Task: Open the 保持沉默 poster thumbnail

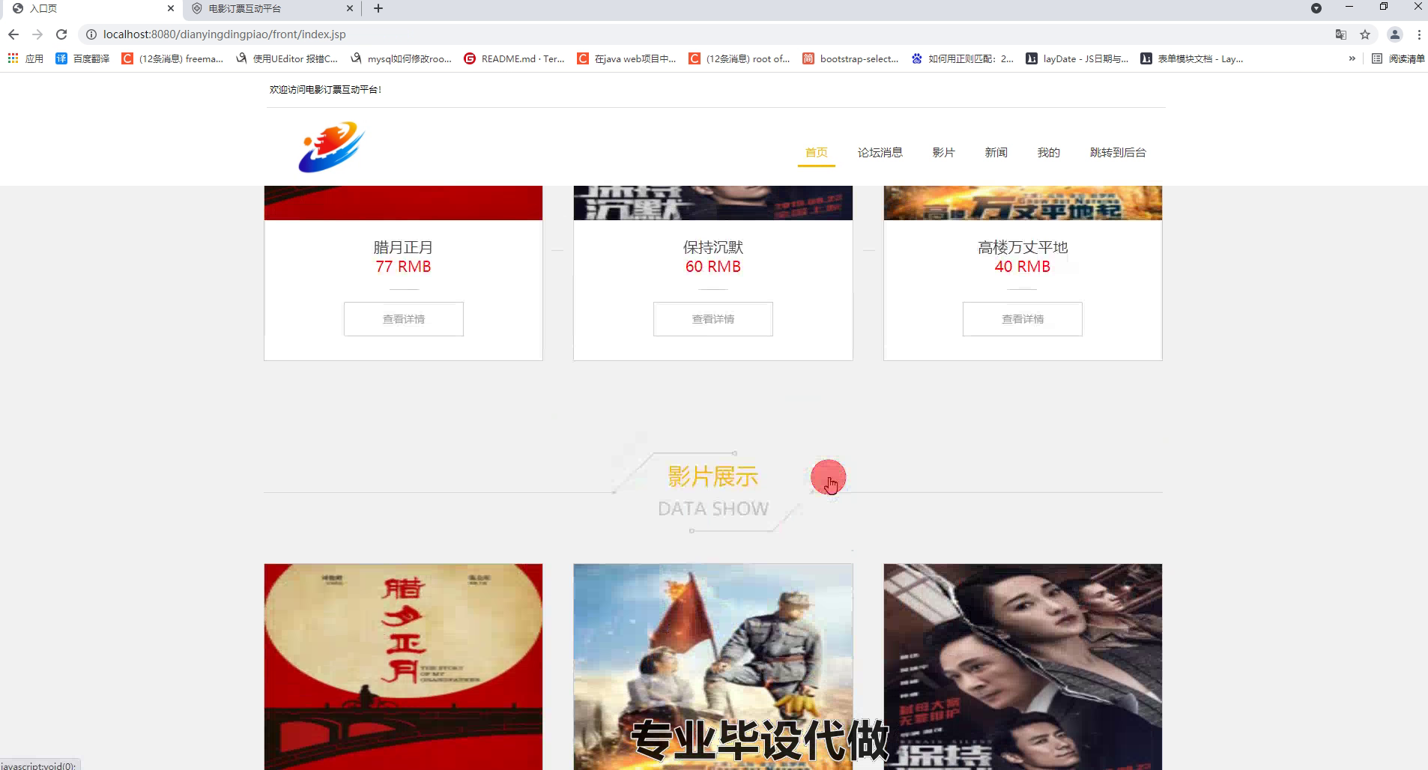Action: [1023, 667]
